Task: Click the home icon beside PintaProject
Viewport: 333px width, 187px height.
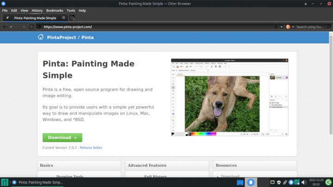Action: point(41,37)
